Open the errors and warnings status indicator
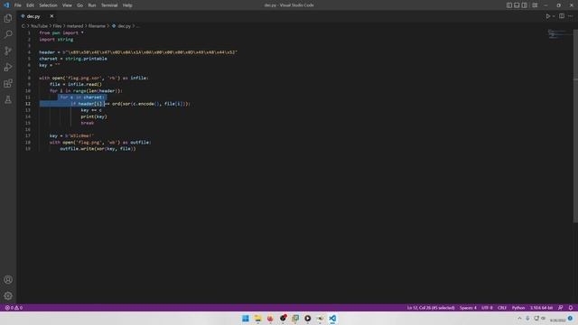Viewport: 578px width, 325px height. tap(14, 308)
